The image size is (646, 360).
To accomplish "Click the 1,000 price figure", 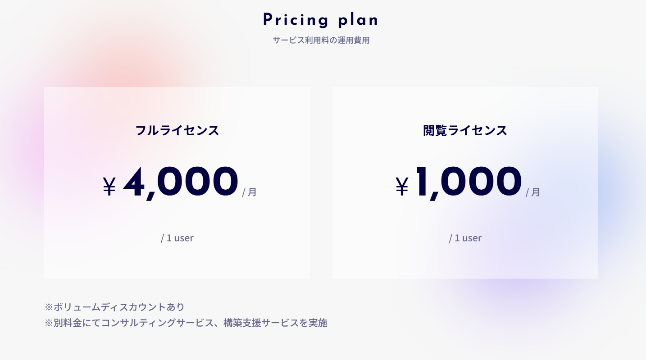I will pos(469,182).
